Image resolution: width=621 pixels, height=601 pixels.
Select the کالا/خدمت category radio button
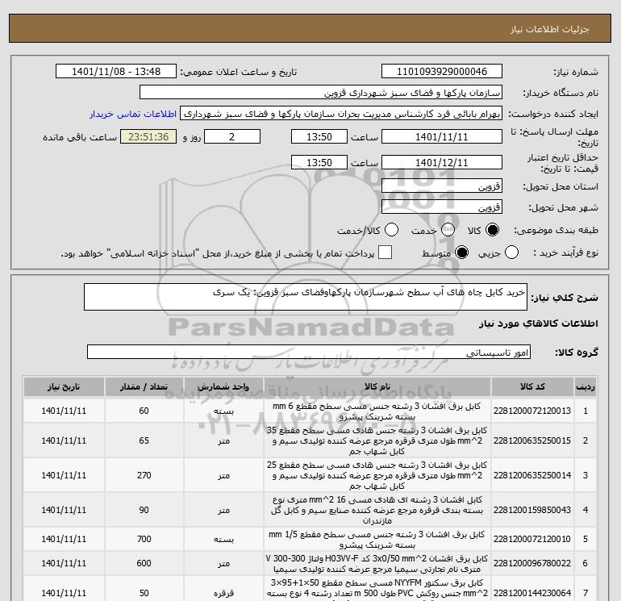coord(392,230)
